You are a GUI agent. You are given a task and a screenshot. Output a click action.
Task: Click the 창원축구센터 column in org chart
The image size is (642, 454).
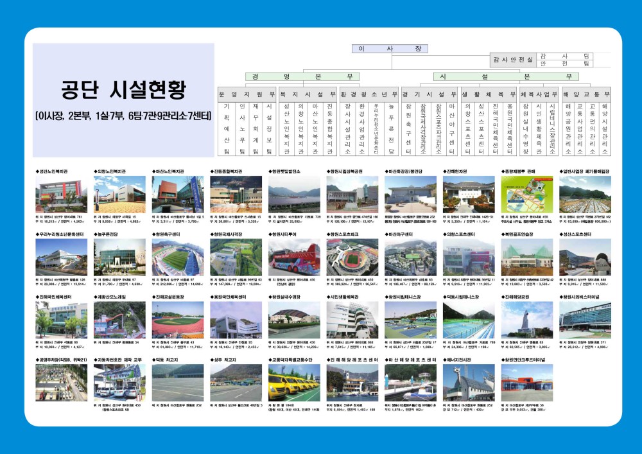(408, 128)
